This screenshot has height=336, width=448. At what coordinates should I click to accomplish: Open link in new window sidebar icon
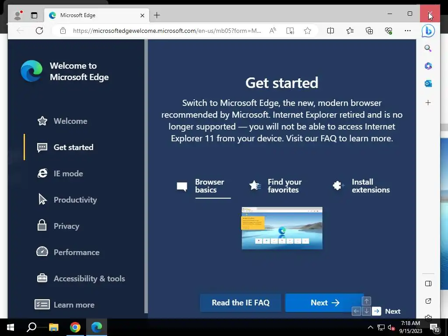[428, 301]
